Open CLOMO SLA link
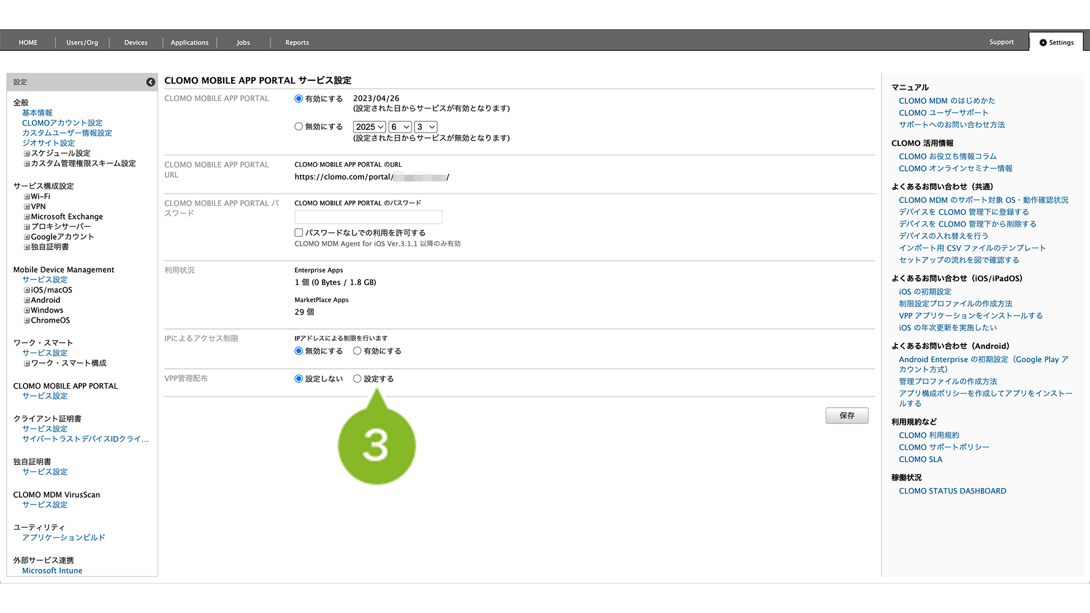This screenshot has width=1090, height=613. (920, 459)
